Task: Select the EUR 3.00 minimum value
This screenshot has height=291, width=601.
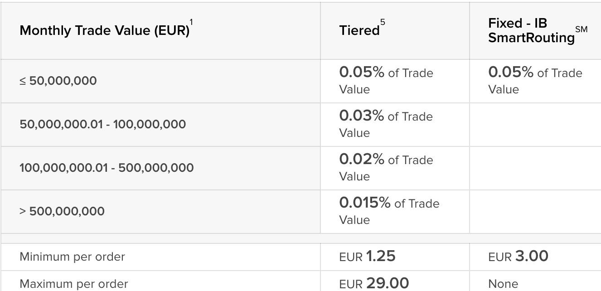Action: [x=518, y=257]
